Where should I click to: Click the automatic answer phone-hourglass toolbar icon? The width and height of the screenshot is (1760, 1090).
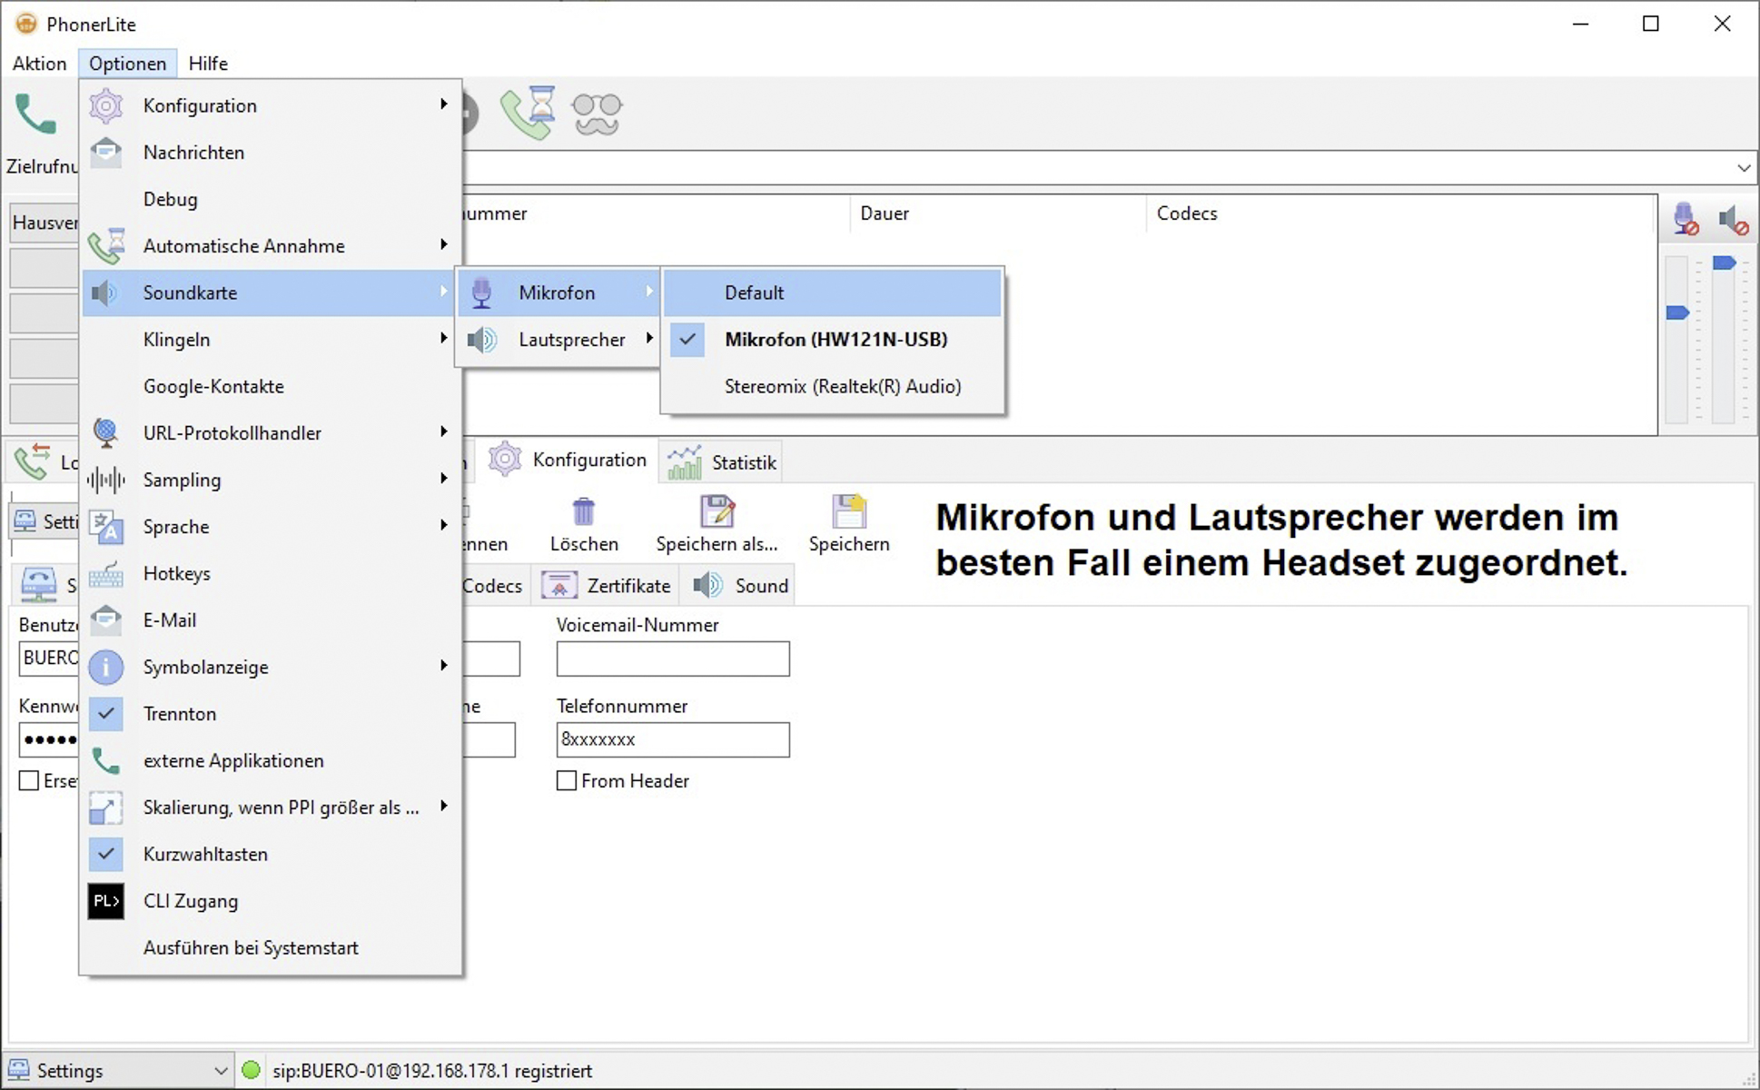pyautogui.click(x=529, y=113)
